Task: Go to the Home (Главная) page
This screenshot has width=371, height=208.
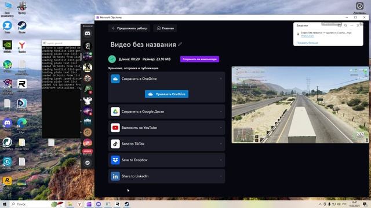Action: tap(165, 28)
